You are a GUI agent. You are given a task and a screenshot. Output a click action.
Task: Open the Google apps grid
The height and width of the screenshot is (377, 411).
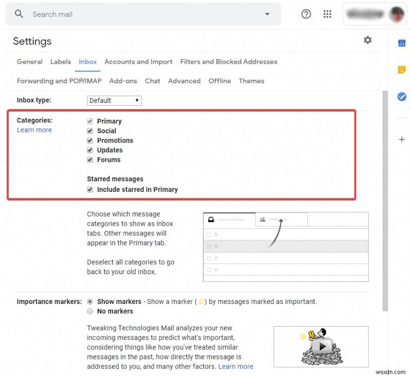[x=327, y=14]
